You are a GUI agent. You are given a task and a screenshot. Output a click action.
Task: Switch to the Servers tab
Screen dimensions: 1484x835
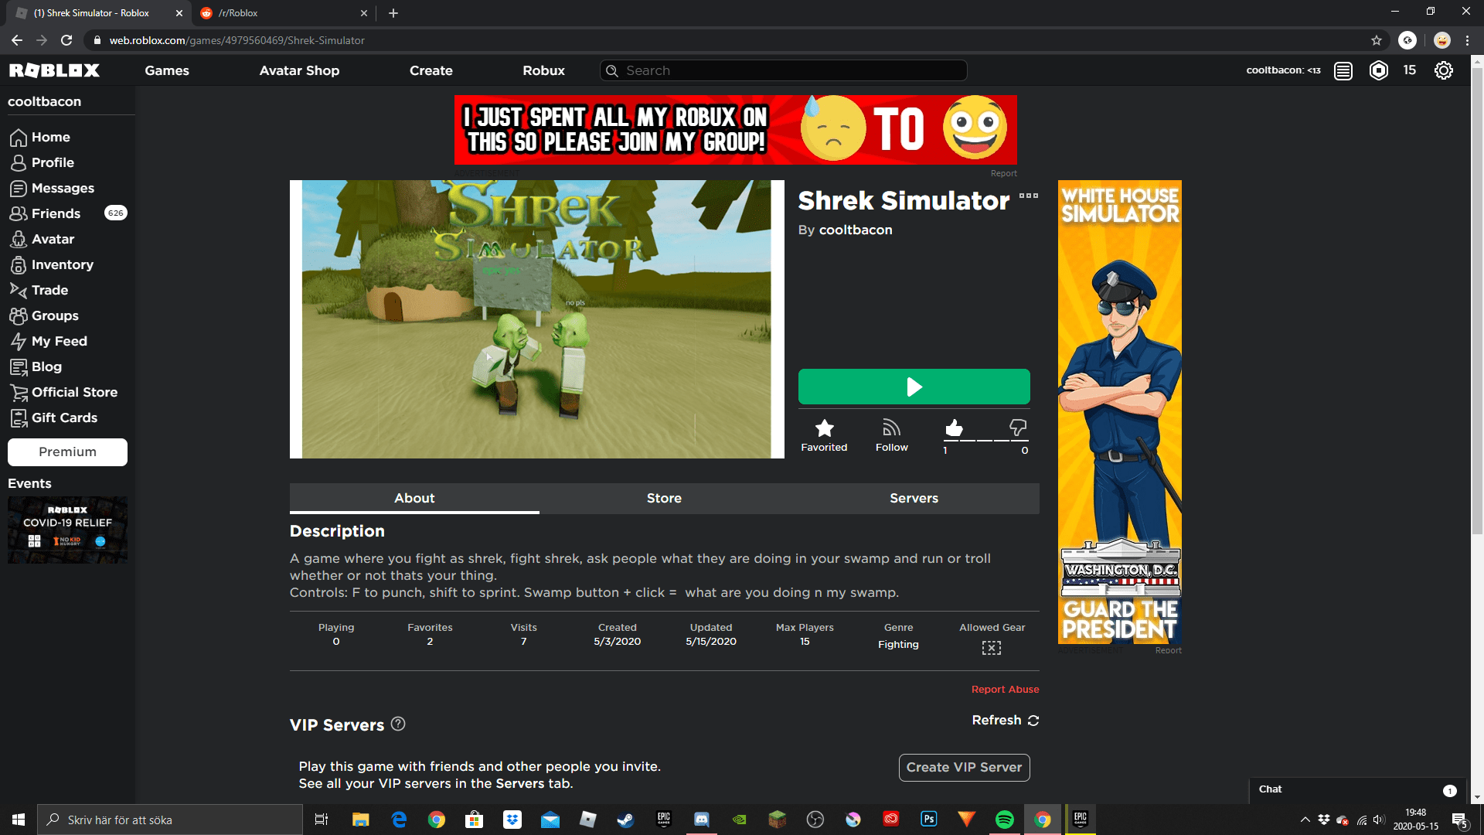[x=914, y=498]
